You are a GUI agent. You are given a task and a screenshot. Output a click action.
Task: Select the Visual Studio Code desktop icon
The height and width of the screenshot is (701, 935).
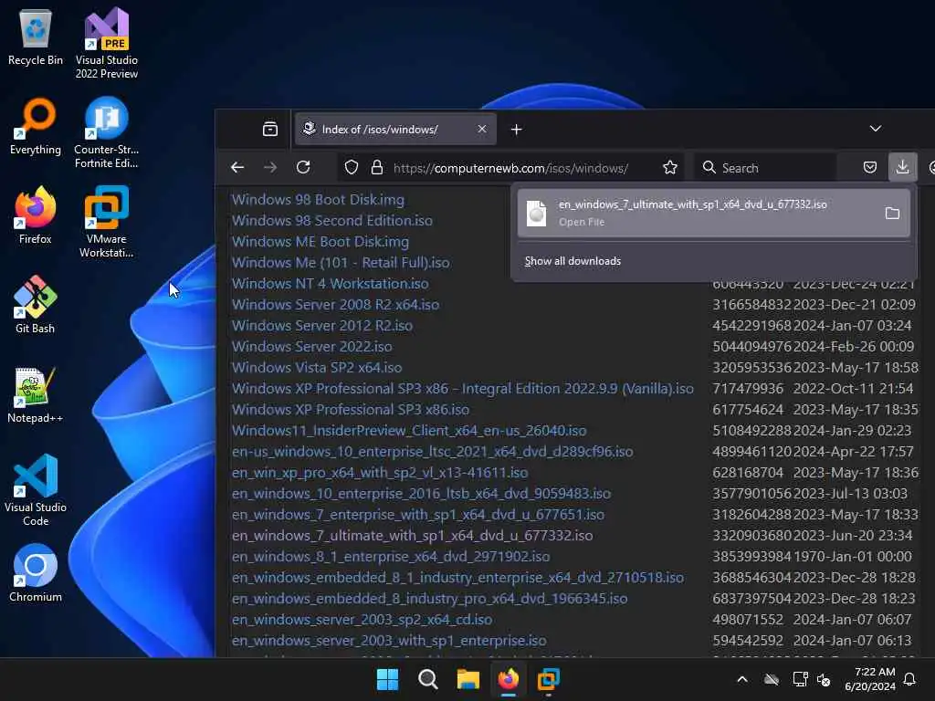click(36, 490)
